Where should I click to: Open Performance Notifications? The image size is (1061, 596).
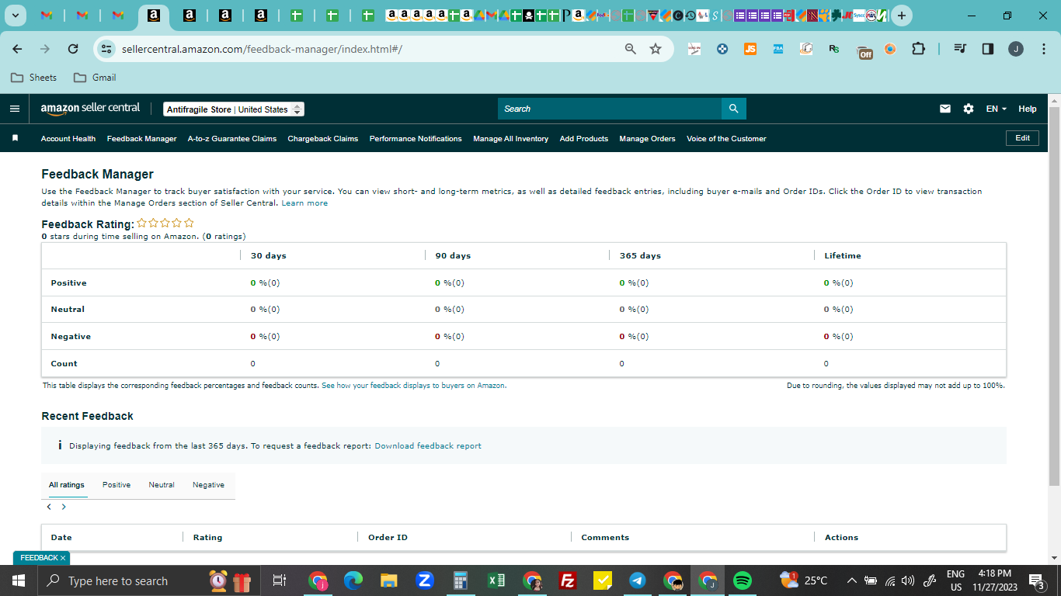click(416, 139)
